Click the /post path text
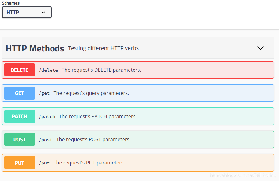 pyautogui.click(x=45, y=140)
